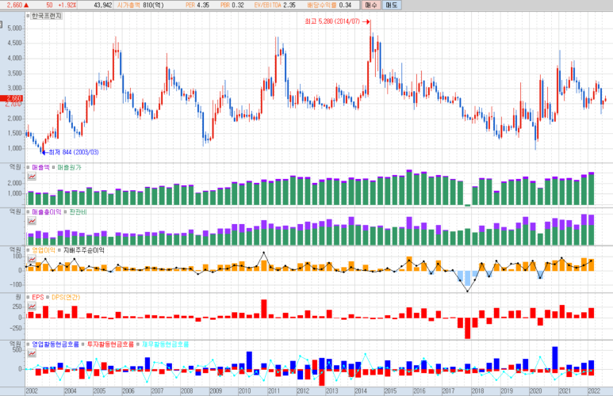Toggle the 매출총이익 series legend

(44, 211)
